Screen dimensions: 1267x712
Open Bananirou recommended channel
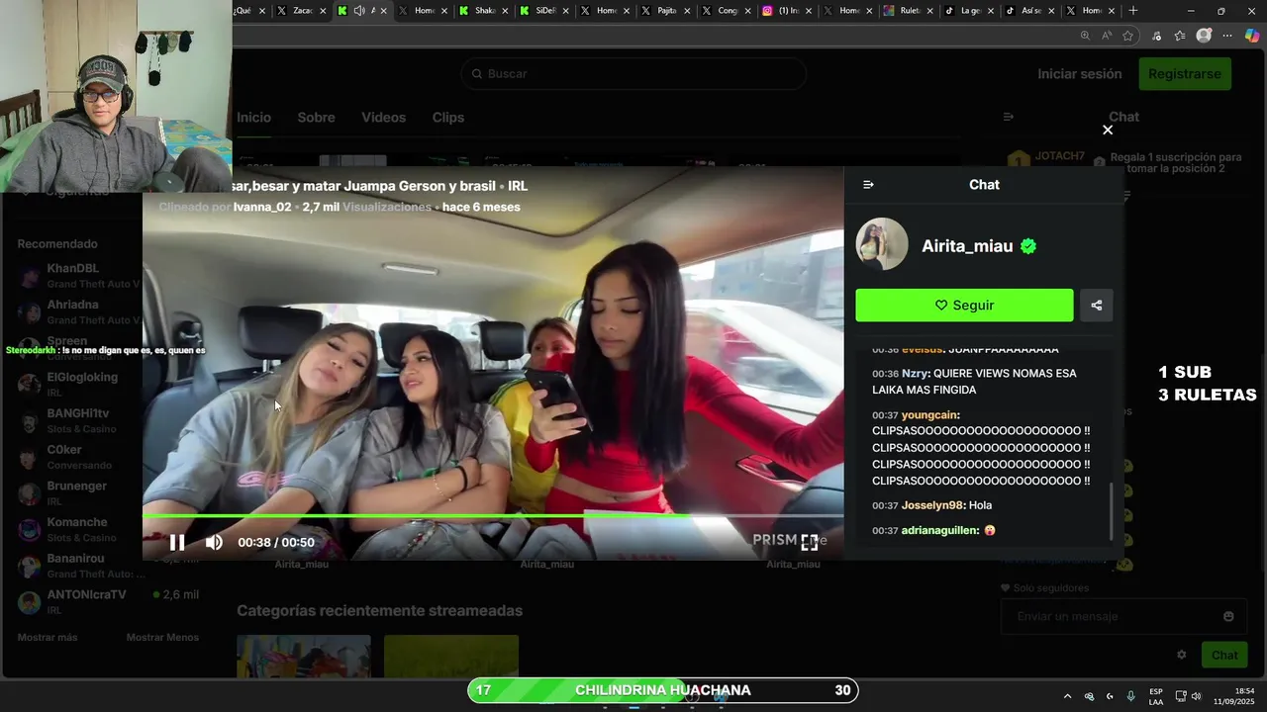click(79, 566)
